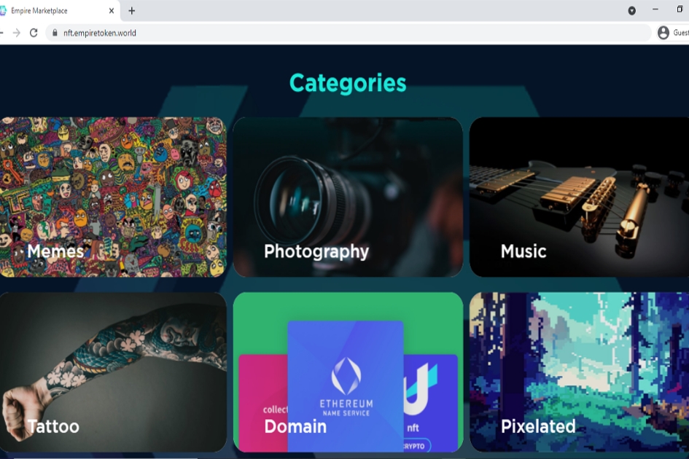689x459 pixels.
Task: Maximize the browser window
Action: coord(680,9)
